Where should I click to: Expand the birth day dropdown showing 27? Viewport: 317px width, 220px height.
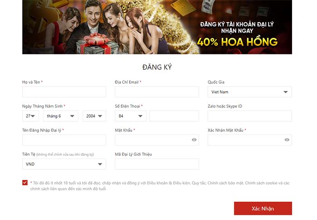[x=30, y=116]
